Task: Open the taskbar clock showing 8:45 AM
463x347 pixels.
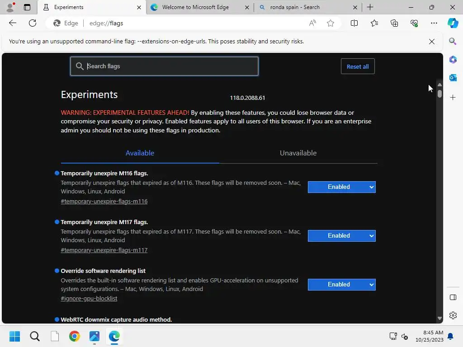Action: 430,336
